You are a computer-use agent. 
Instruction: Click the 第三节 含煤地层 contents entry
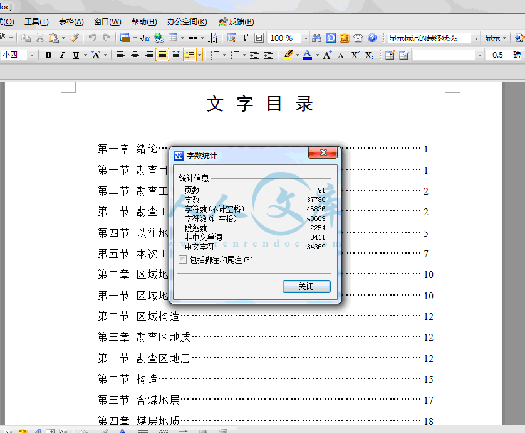pos(265,400)
